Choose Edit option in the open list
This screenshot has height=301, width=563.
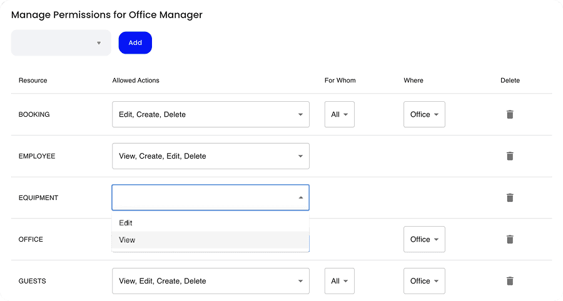[210, 223]
